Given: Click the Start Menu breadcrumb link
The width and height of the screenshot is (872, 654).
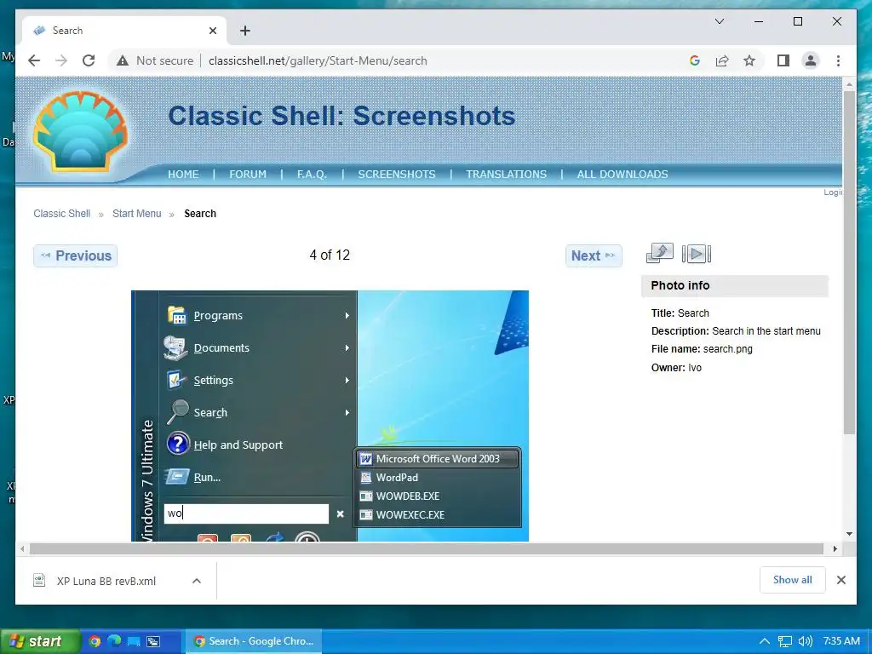Looking at the screenshot, I should (137, 214).
